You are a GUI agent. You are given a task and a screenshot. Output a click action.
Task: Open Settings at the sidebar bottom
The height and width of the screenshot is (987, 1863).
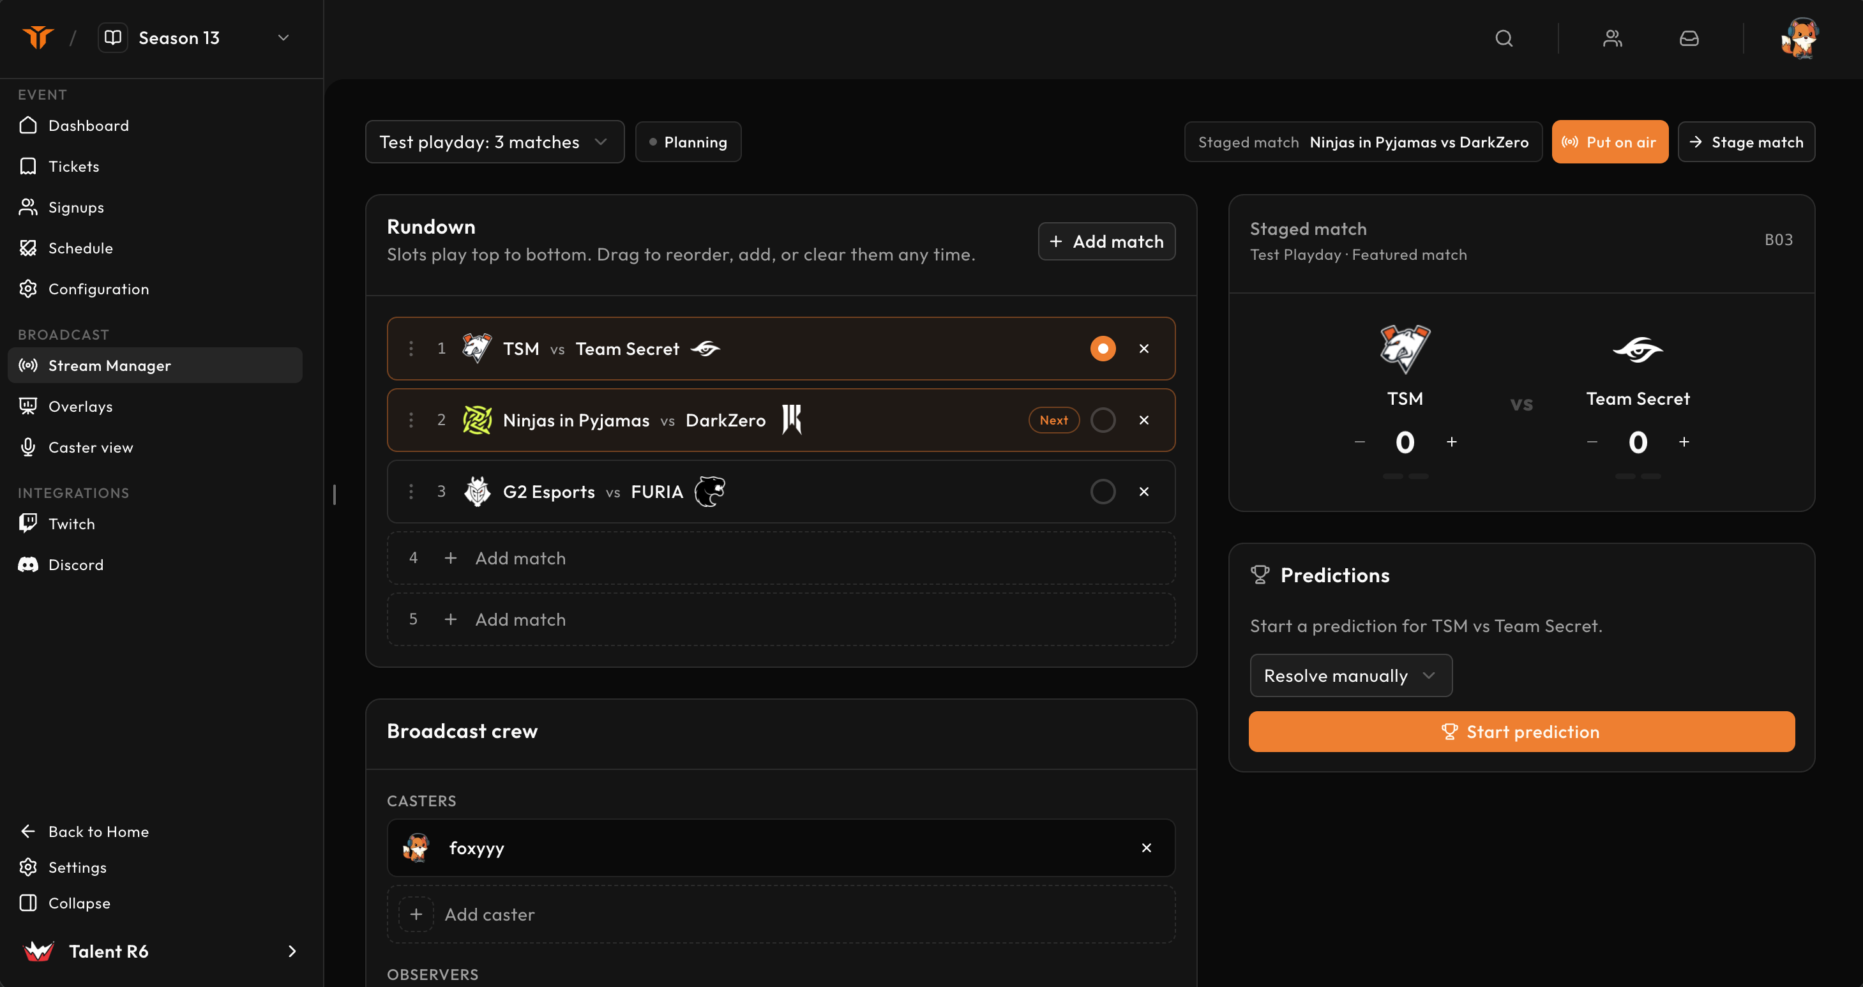pyautogui.click(x=63, y=867)
